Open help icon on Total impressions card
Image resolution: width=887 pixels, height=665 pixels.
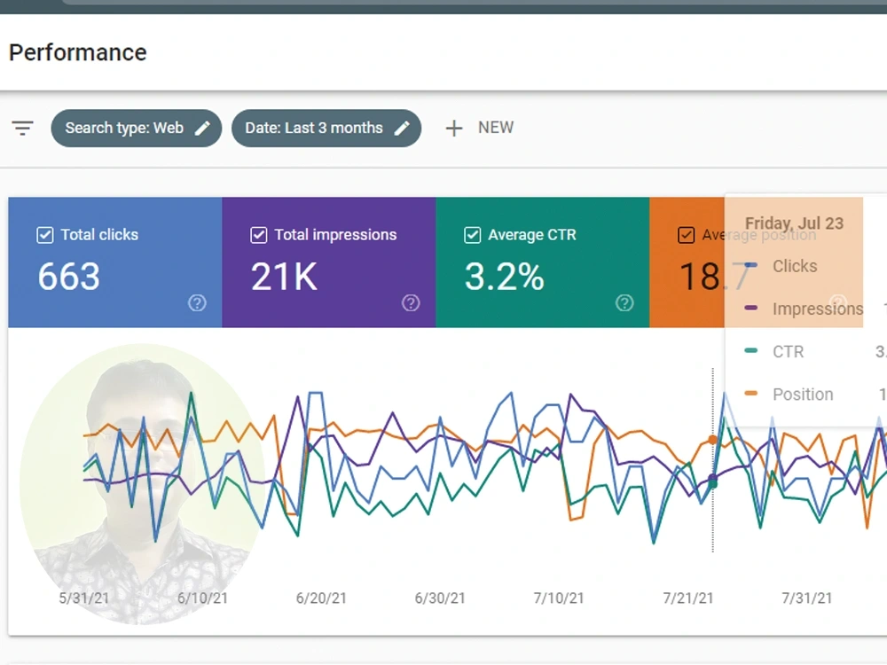point(411,303)
